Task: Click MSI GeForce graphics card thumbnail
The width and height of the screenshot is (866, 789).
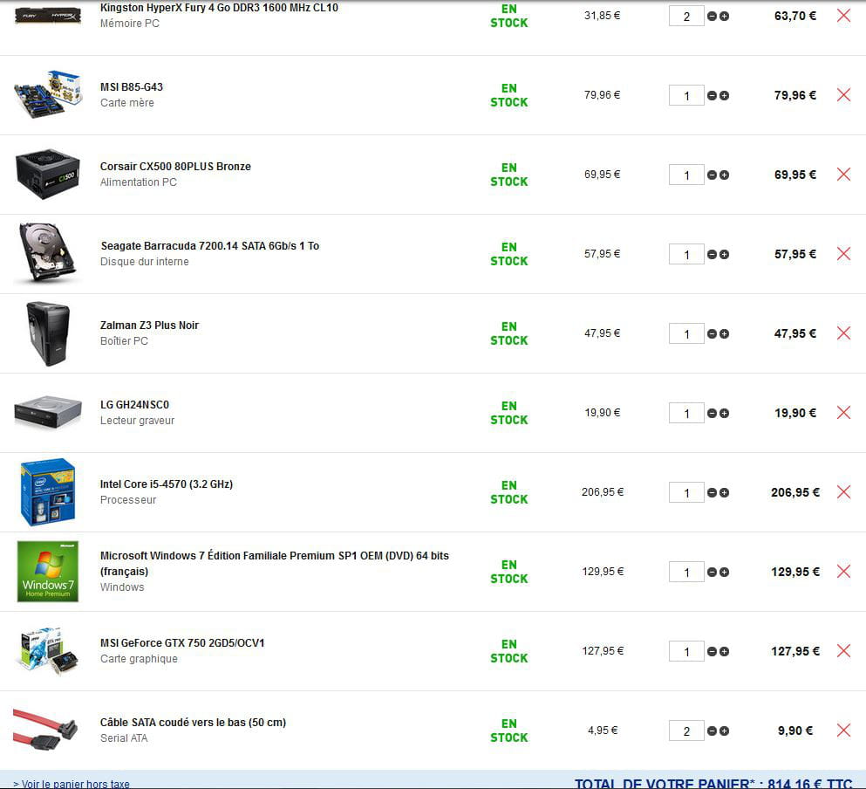Action: pyautogui.click(x=48, y=651)
